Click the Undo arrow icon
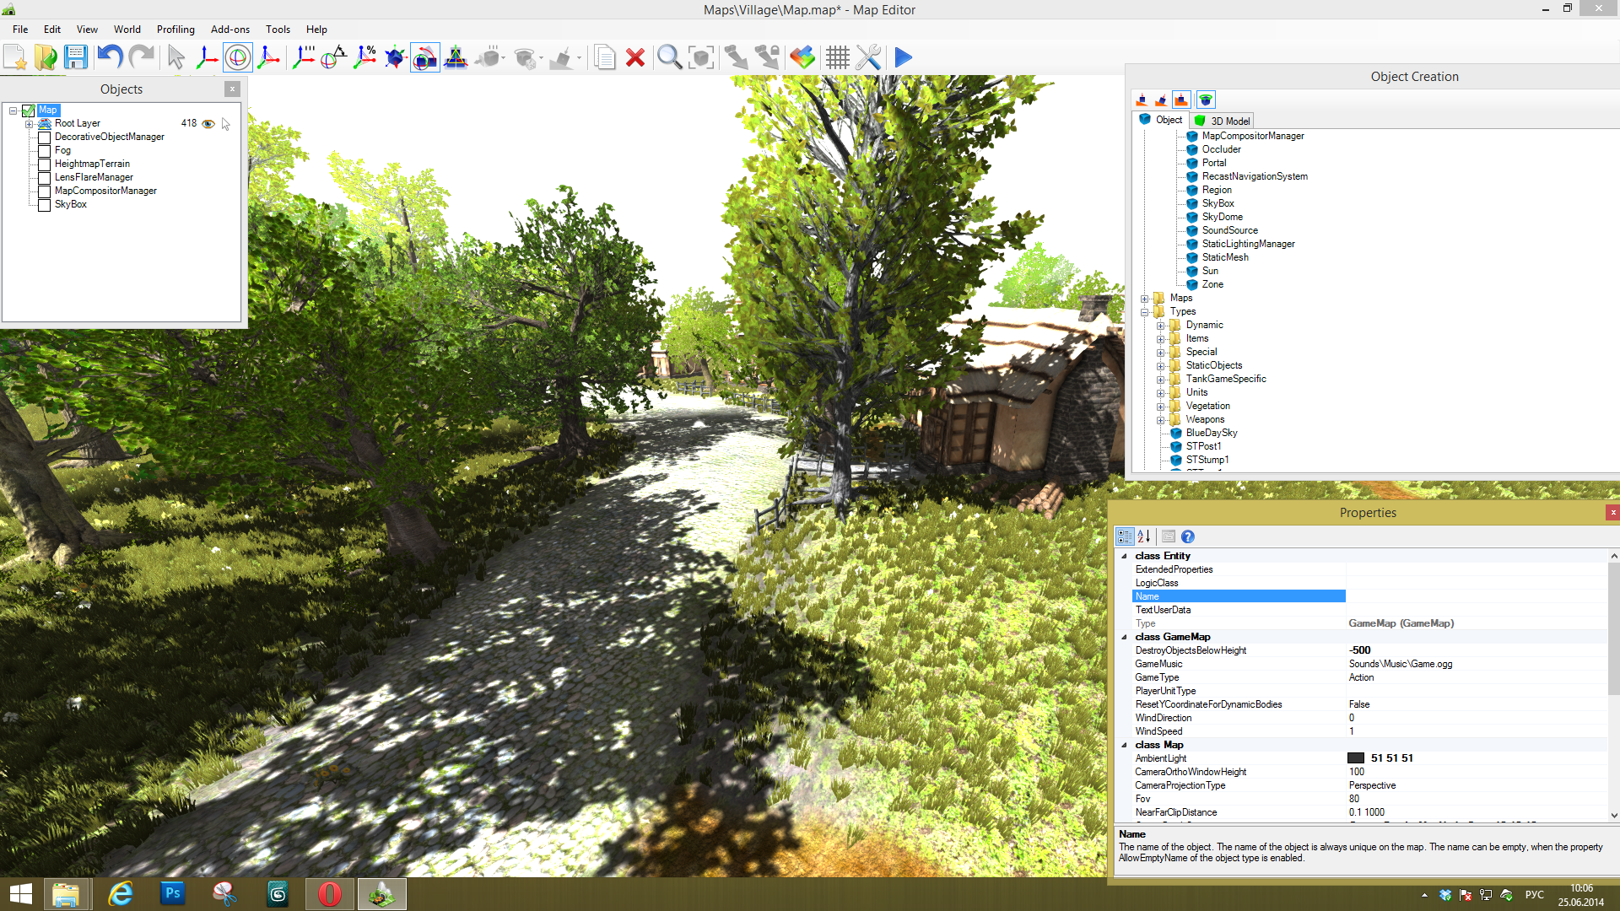Image resolution: width=1620 pixels, height=911 pixels. pyautogui.click(x=110, y=57)
